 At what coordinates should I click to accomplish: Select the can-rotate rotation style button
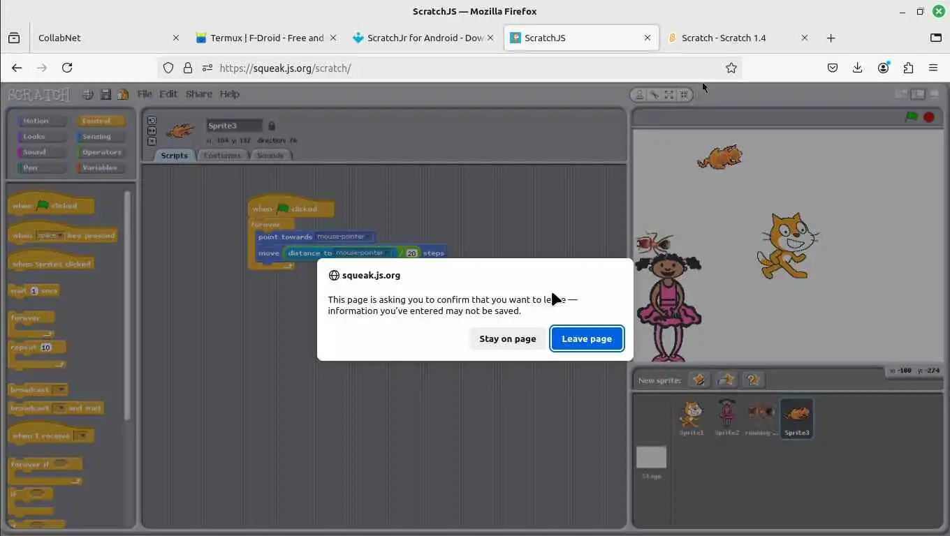pos(152,120)
